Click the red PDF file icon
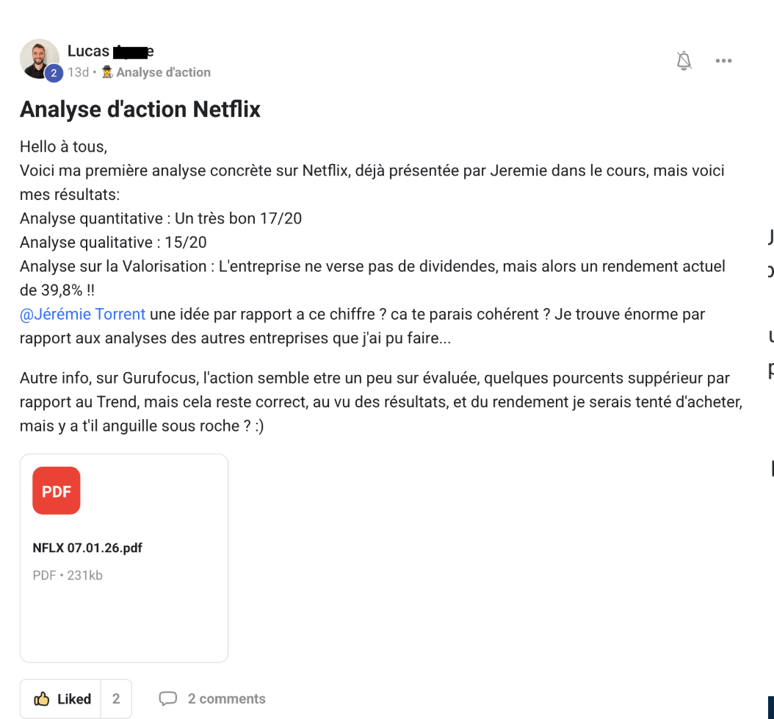Viewport: 774px width, 719px height. [x=57, y=490]
